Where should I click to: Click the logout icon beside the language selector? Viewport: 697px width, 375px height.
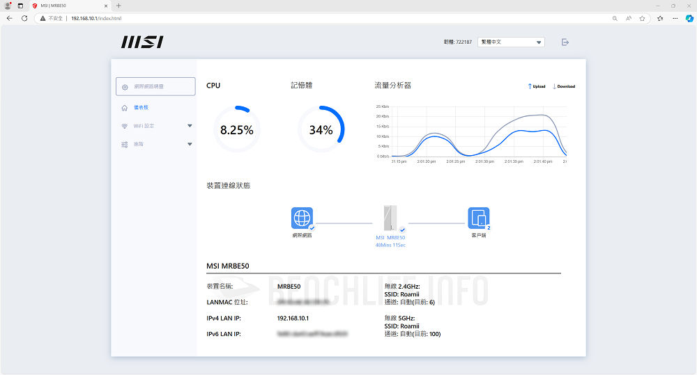click(565, 42)
